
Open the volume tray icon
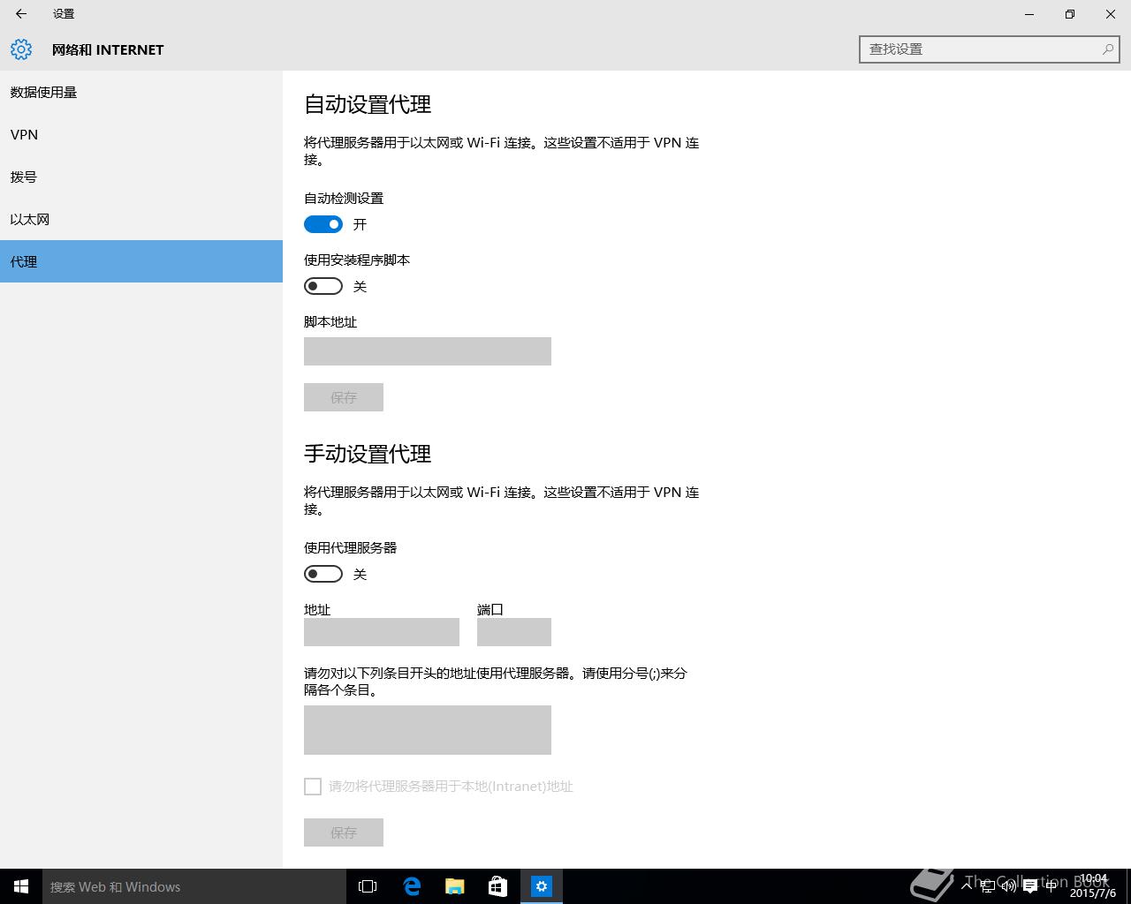[1009, 886]
